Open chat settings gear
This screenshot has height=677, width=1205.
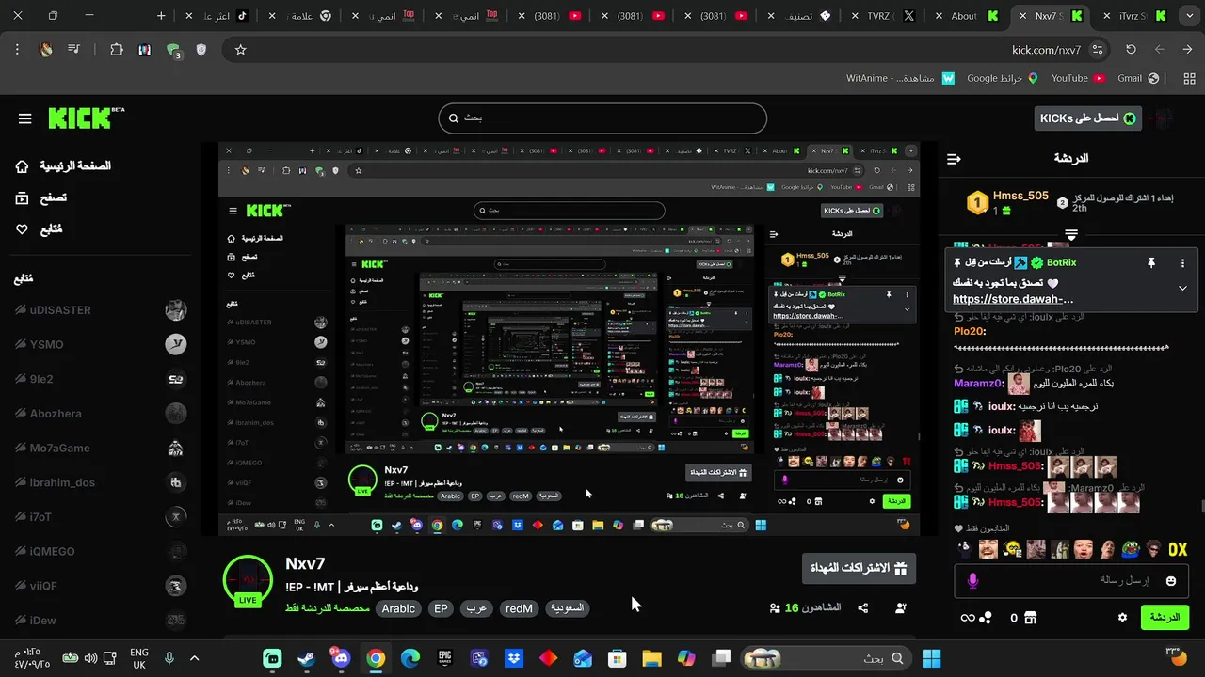pyautogui.click(x=1122, y=618)
